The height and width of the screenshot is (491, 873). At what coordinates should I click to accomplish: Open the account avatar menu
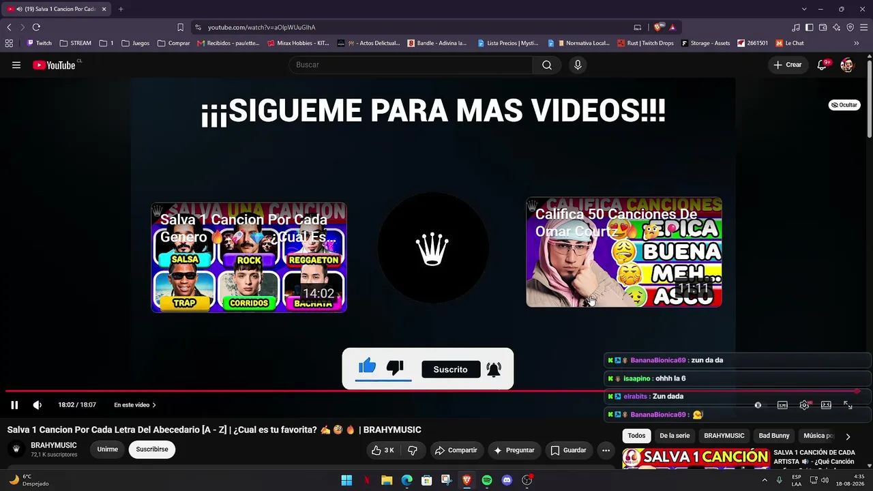[x=846, y=65]
